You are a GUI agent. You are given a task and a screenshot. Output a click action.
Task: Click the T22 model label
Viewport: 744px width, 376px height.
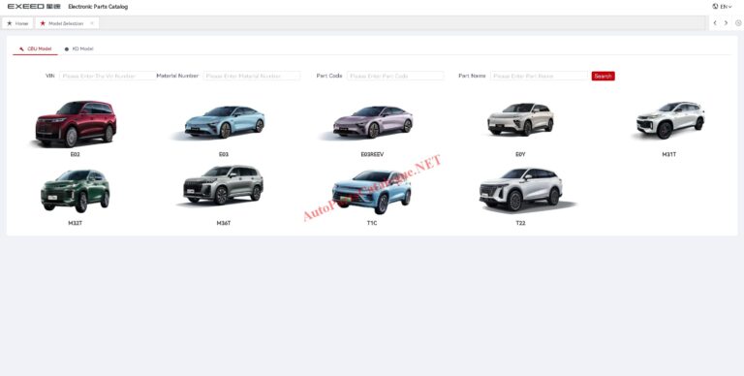(x=520, y=223)
